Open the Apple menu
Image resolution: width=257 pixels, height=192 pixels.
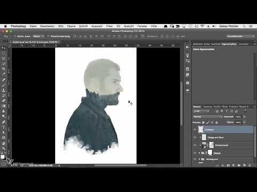point(5,26)
